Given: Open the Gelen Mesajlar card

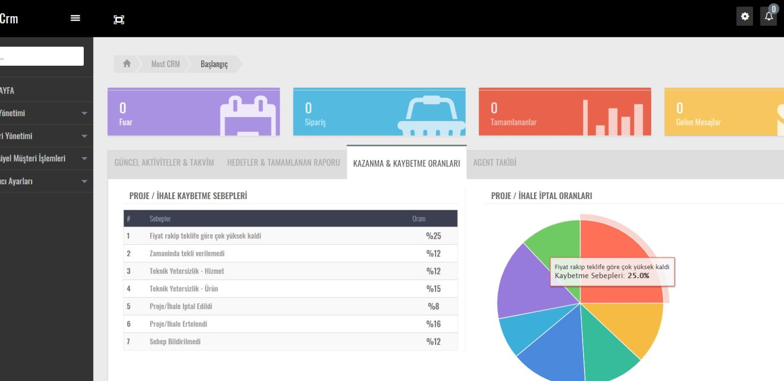Looking at the screenshot, I should [x=720, y=112].
